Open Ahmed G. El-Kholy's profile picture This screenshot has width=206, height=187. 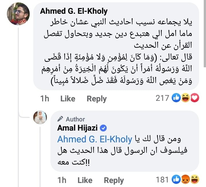[18, 14]
